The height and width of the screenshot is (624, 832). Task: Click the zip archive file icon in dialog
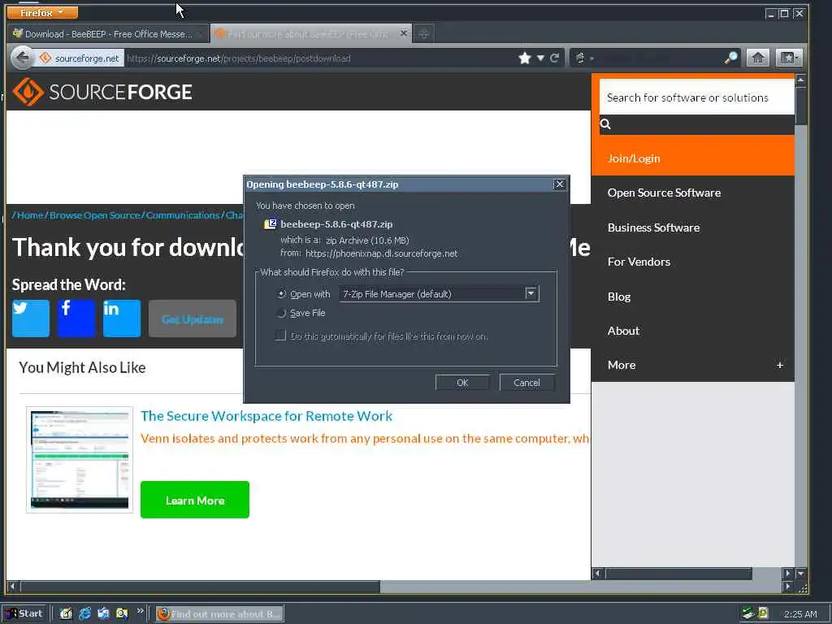pos(270,224)
